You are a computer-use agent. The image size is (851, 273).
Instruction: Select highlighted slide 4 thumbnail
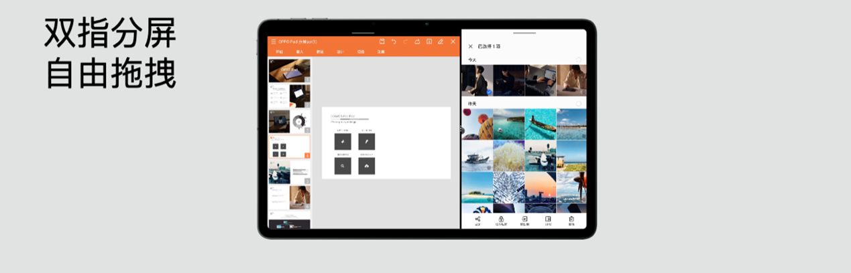[289, 147]
